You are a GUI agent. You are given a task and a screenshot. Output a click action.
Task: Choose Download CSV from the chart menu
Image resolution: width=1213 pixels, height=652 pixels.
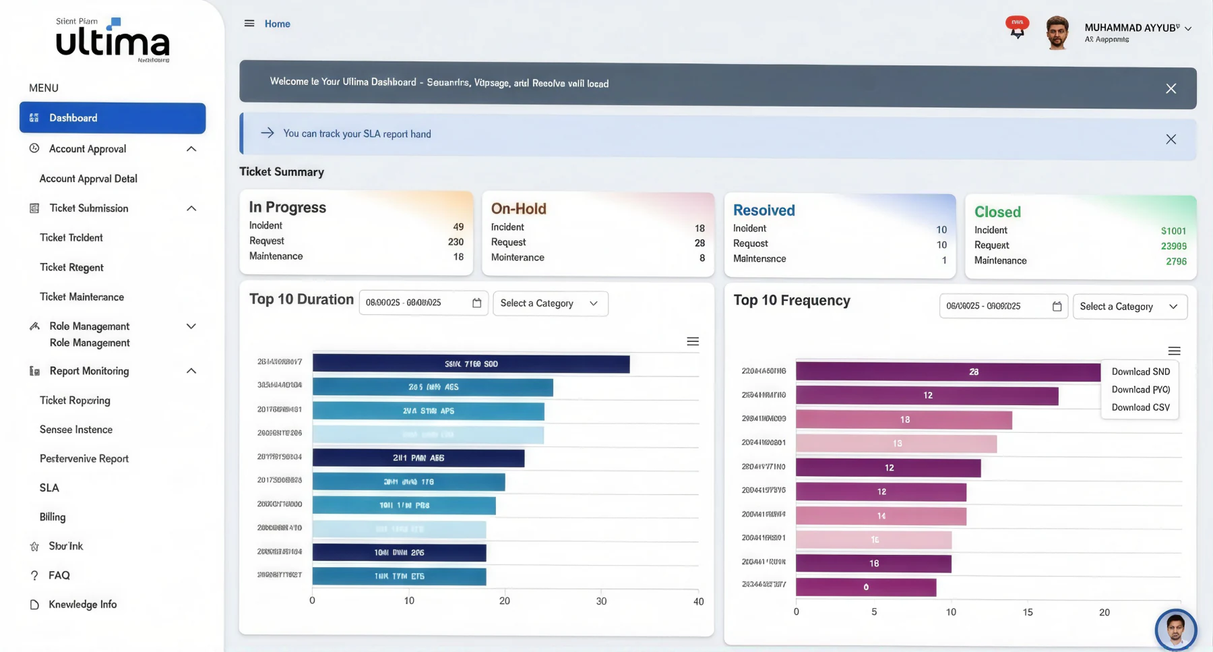1141,407
